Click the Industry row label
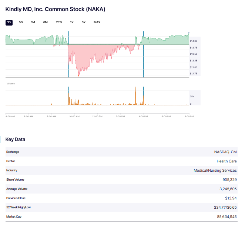 (11, 170)
